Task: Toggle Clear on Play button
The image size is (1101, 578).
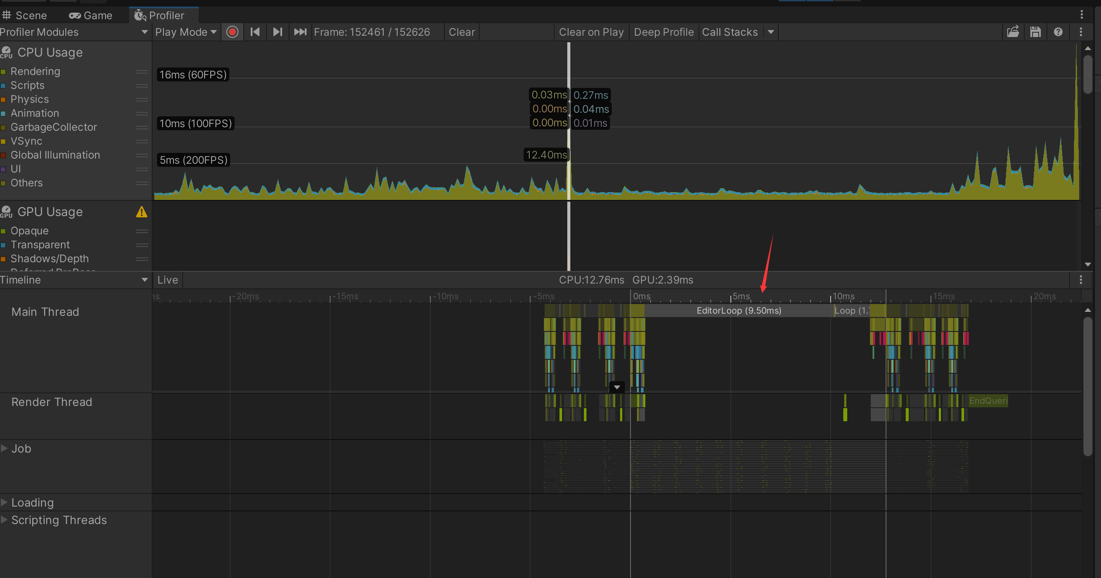Action: [x=591, y=32]
